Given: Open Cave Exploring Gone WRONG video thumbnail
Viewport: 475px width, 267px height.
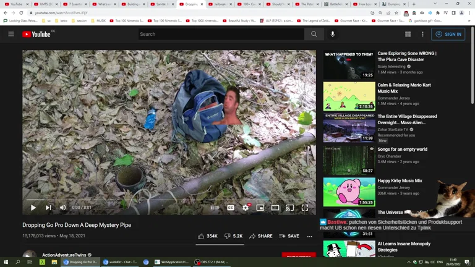Looking at the screenshot, I should (349, 65).
